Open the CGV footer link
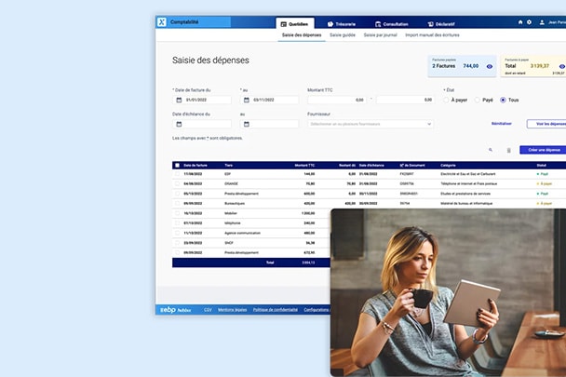Screen dimensions: 566x377 tap(208, 310)
